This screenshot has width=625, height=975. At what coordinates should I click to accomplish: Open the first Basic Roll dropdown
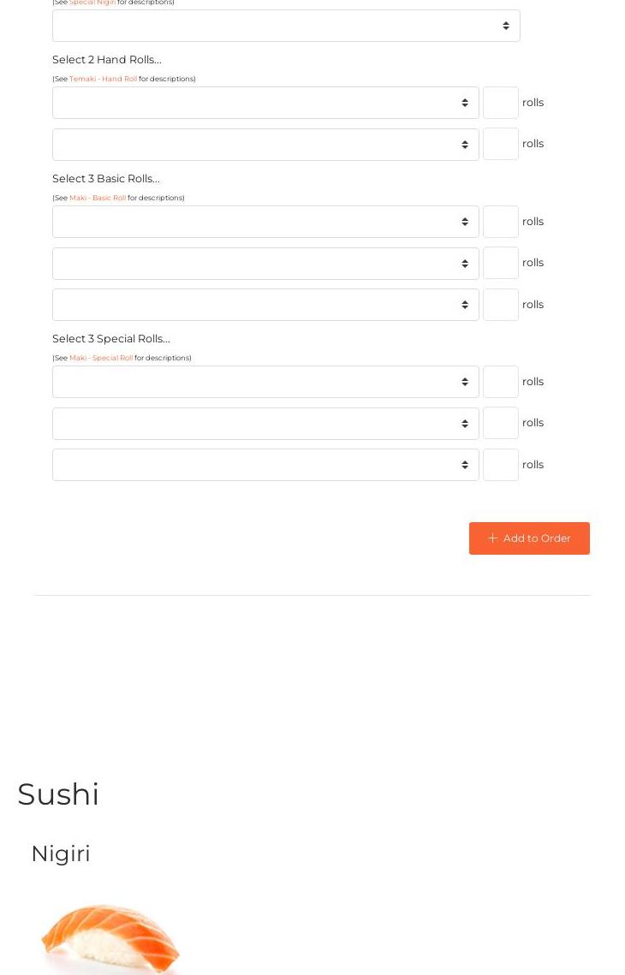(x=265, y=222)
